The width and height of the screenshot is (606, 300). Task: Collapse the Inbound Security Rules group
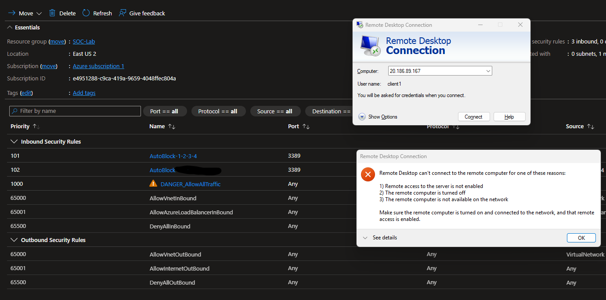tap(13, 142)
